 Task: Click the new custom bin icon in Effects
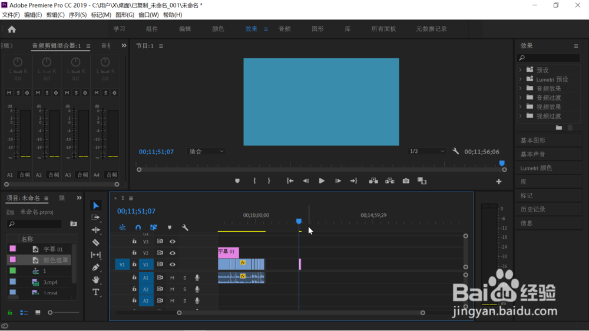pos(559,128)
